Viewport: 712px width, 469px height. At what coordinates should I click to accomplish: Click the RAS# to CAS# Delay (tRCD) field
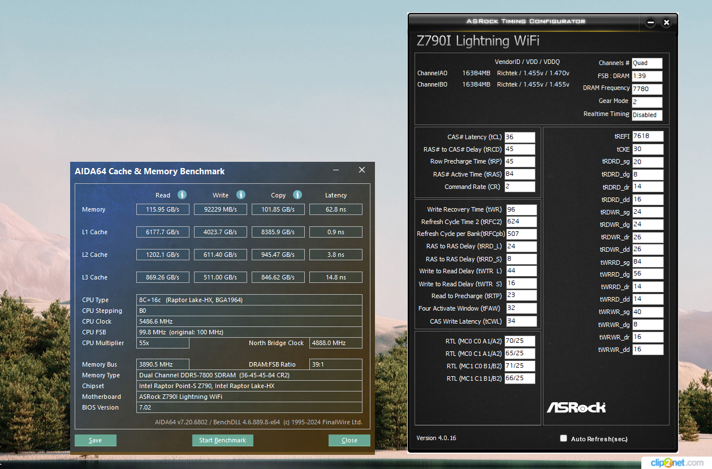click(x=519, y=149)
